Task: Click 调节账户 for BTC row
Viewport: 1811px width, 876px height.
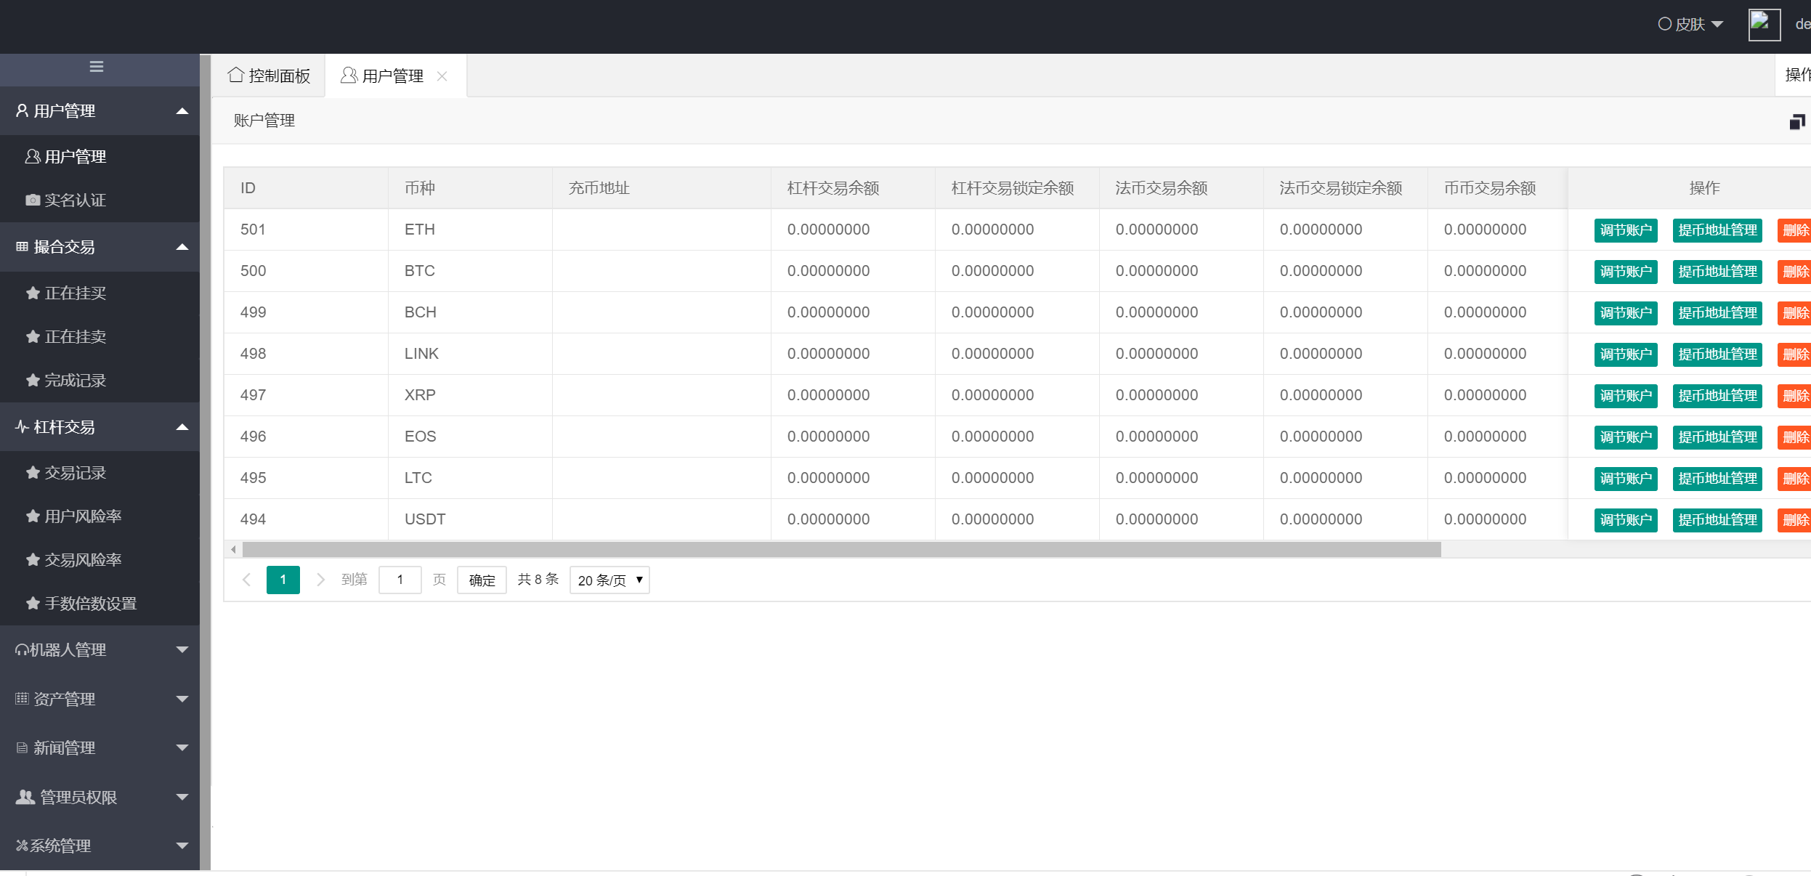Action: coord(1626,272)
